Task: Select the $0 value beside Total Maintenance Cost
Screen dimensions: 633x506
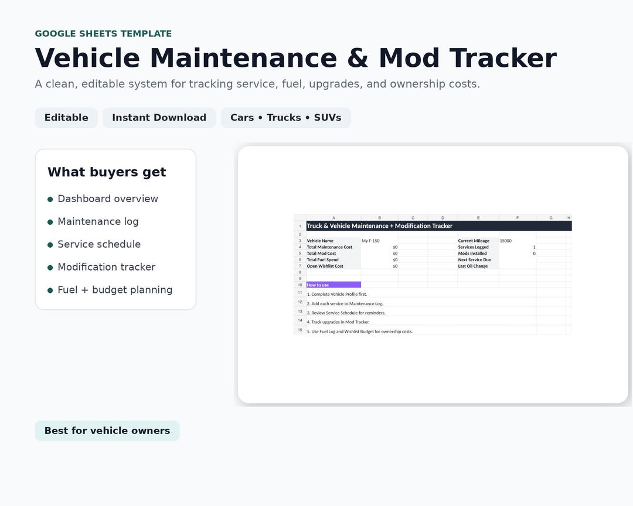Action: pos(379,247)
